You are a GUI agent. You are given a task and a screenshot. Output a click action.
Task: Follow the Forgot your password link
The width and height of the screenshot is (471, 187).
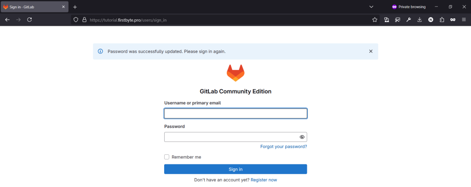[x=283, y=147]
